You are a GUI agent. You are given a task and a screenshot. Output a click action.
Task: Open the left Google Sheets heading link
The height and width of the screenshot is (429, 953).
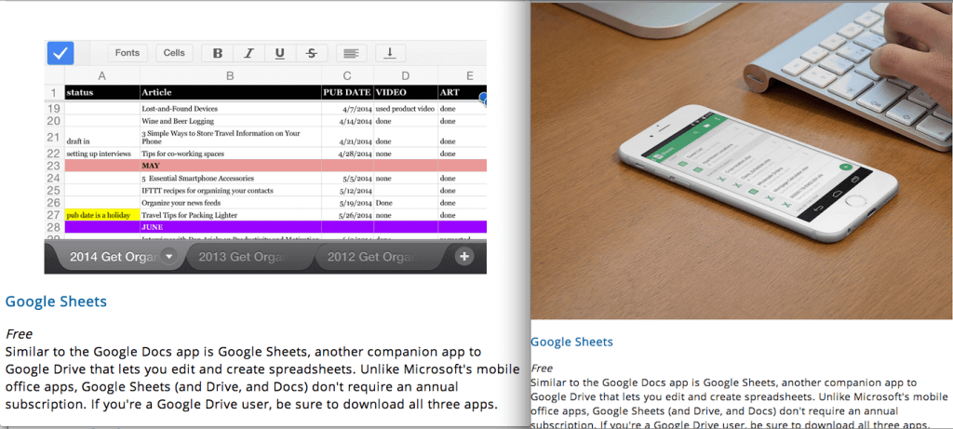(x=56, y=302)
